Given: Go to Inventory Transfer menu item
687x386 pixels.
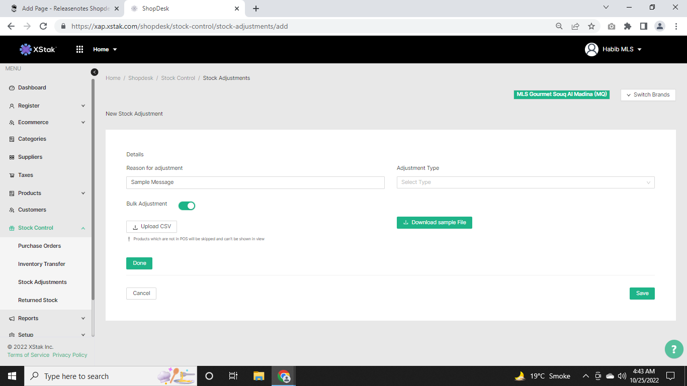Looking at the screenshot, I should (x=42, y=264).
